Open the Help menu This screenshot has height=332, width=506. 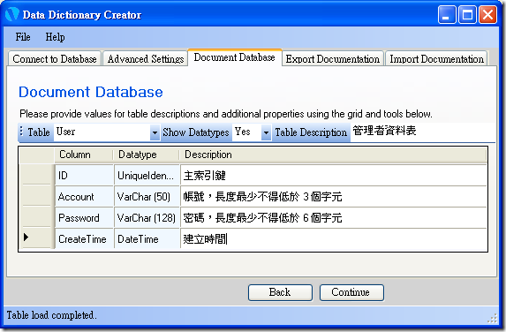coord(55,37)
